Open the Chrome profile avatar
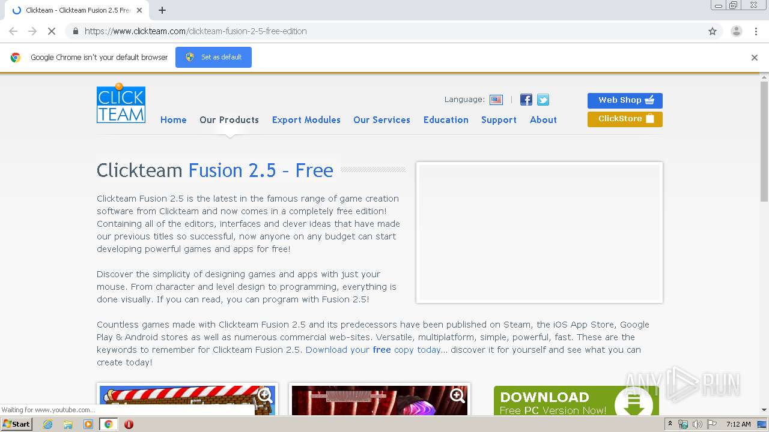Viewport: 769px width, 432px height. pos(736,31)
